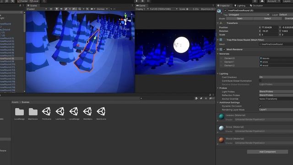
Task: Open scene camera settings icon
Action: pyautogui.click(x=92, y=9)
